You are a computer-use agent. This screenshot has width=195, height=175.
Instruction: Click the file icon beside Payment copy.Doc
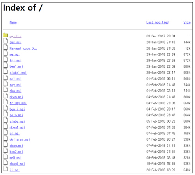tap(5, 47)
